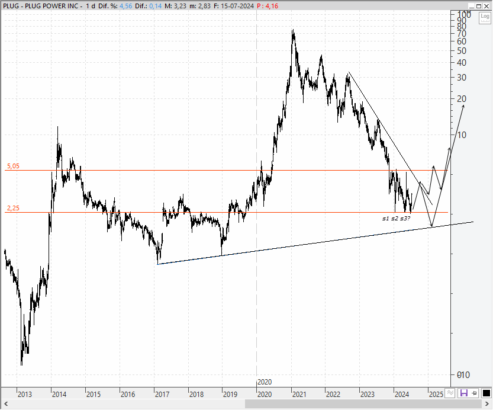Click the Dif. %: 4,56 value in header

pyautogui.click(x=115, y=6)
